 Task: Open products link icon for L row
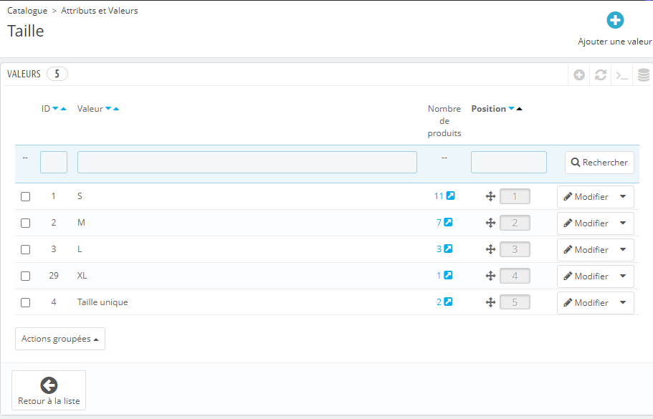click(x=448, y=249)
